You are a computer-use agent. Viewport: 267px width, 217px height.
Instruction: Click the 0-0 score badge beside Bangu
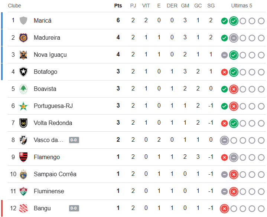(x=74, y=208)
